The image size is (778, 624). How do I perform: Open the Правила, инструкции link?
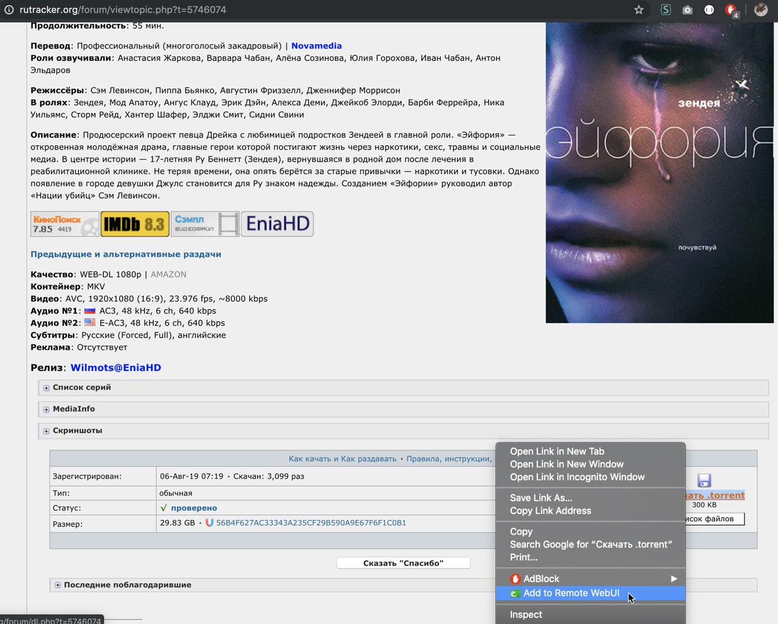pyautogui.click(x=450, y=459)
